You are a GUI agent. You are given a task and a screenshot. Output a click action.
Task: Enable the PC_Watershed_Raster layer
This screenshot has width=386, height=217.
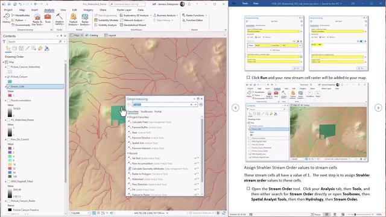tap(8, 120)
